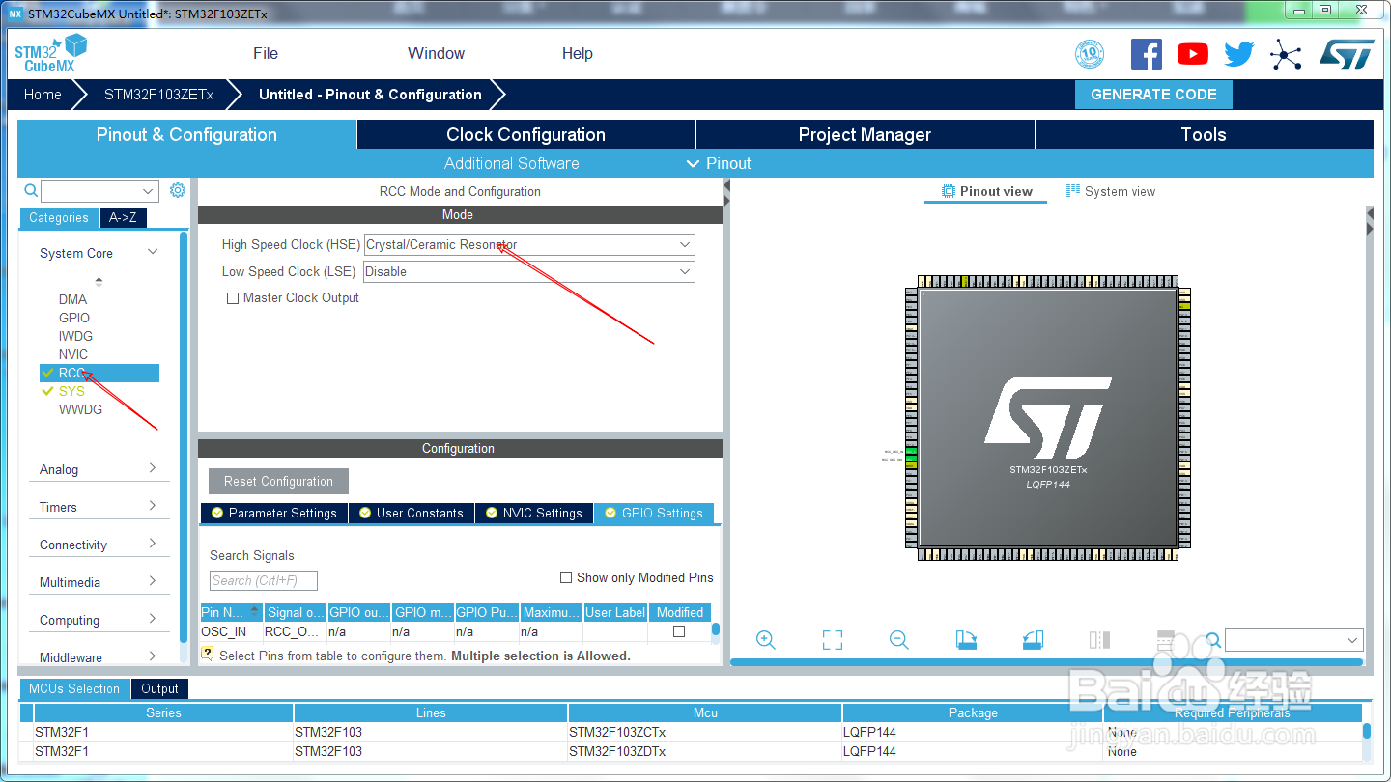Viewport: 1391px width, 782px height.
Task: Open the ST Facebook page icon
Action: pyautogui.click(x=1146, y=54)
